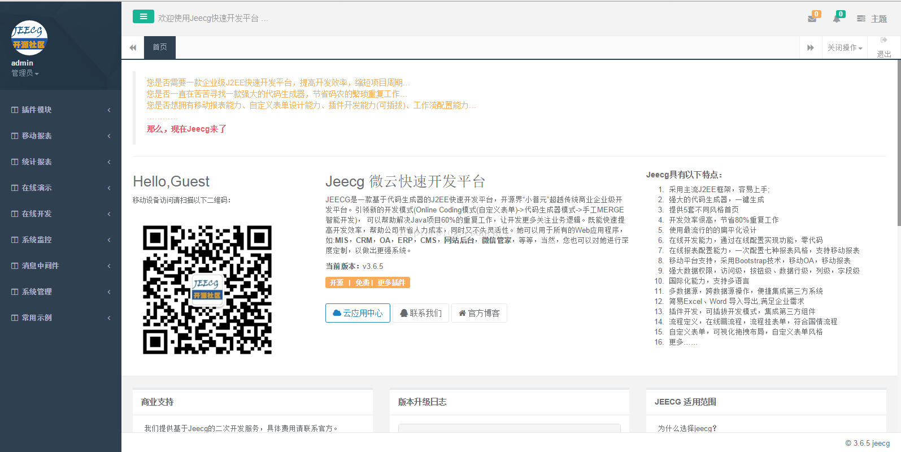901x452 pixels.
Task: Open the 系统管理 sidebar menu label
Action: 37,292
